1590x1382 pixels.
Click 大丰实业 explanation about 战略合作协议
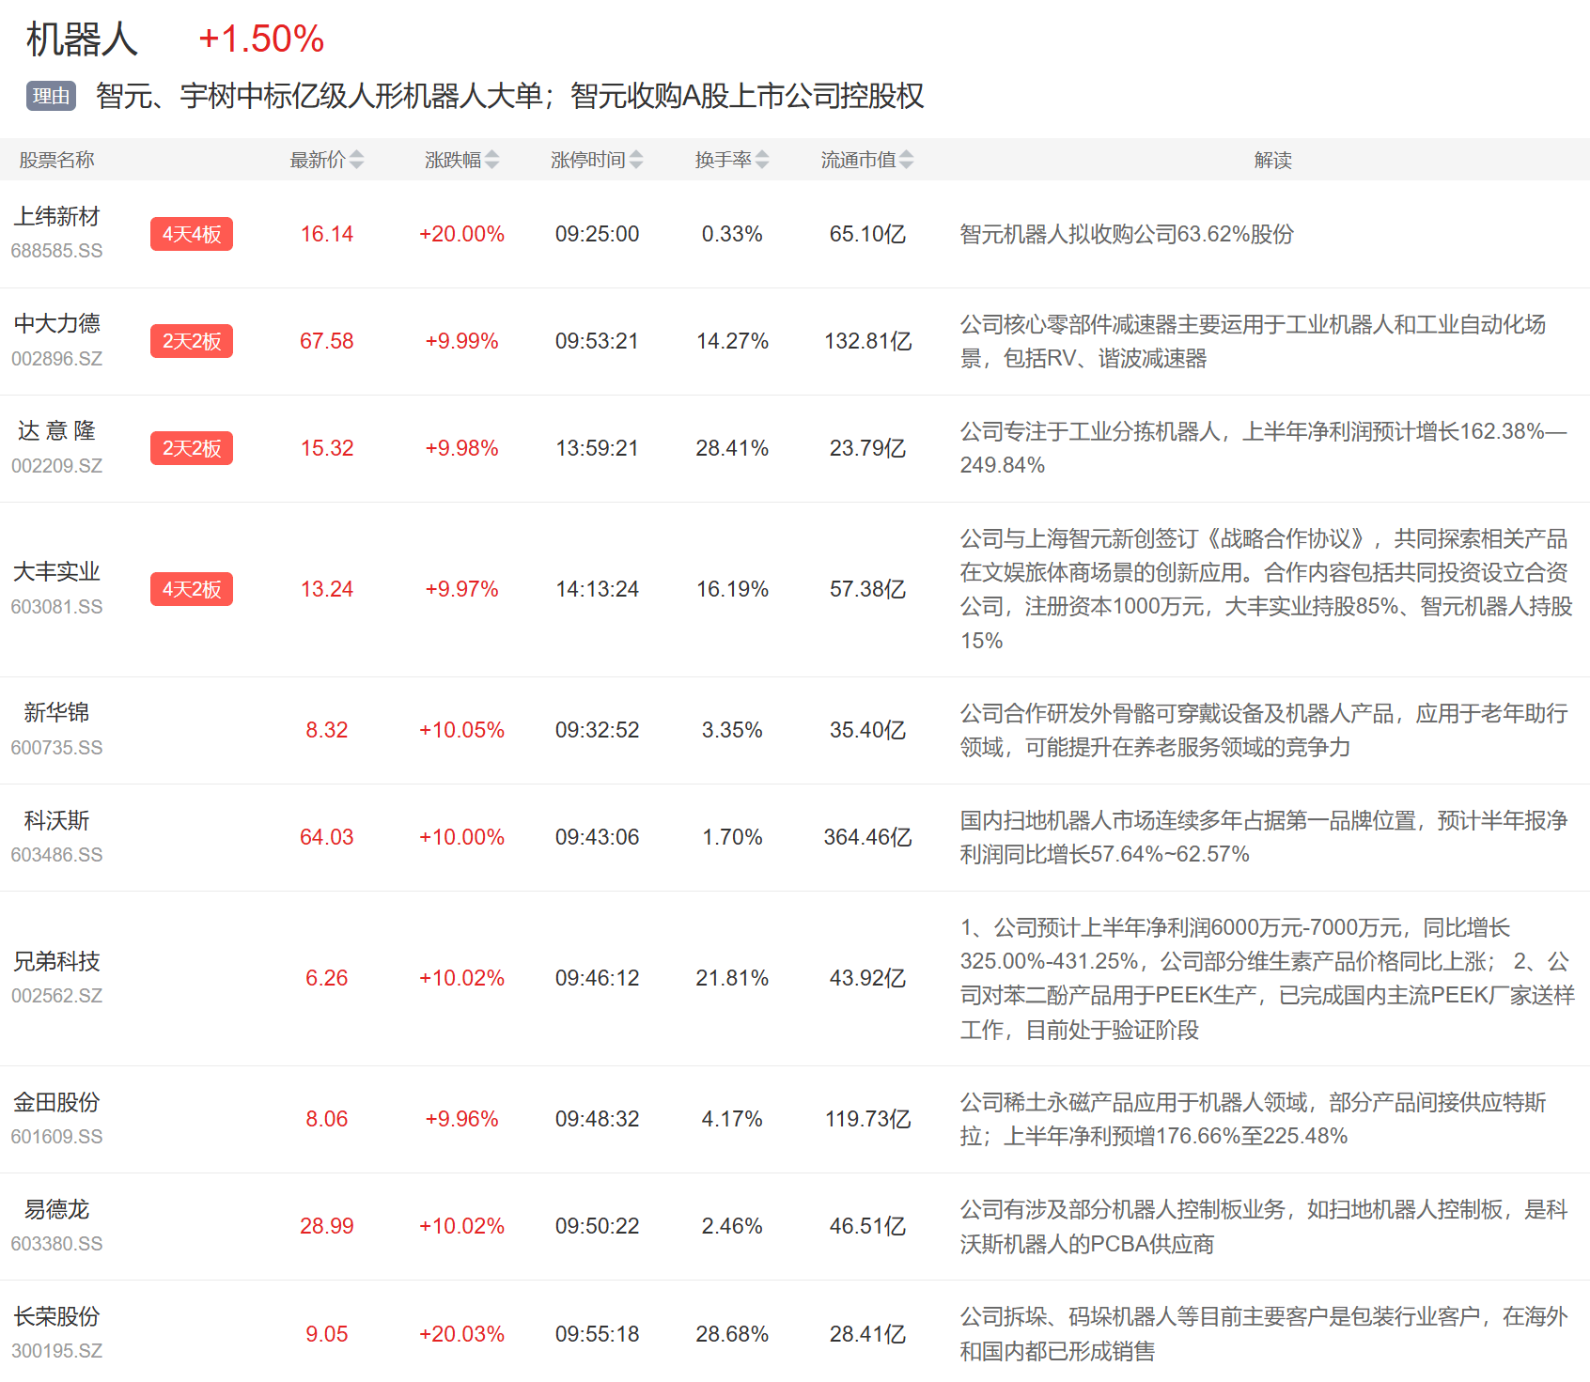[1266, 589]
